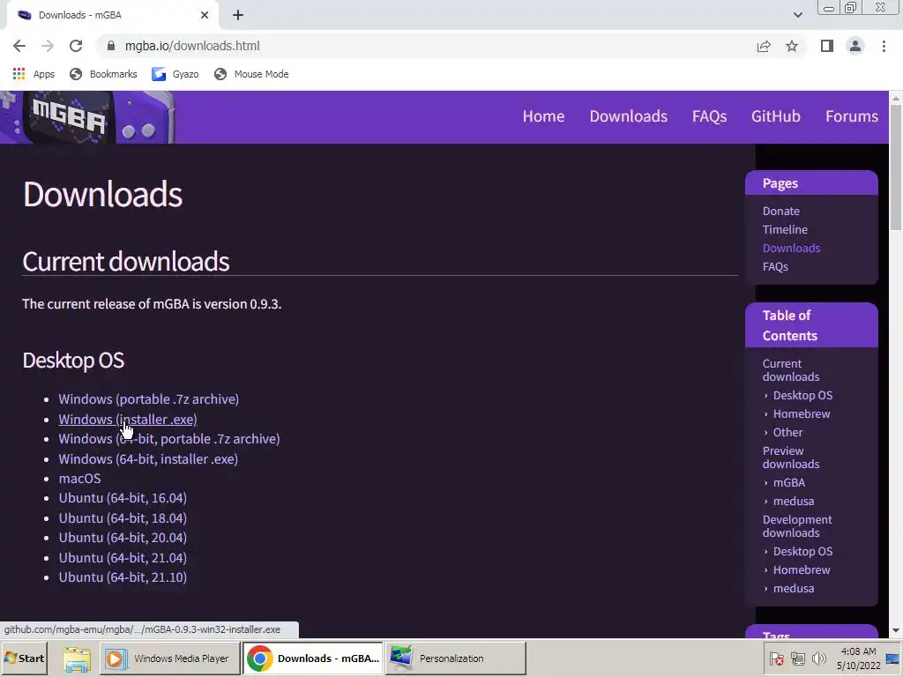Image resolution: width=903 pixels, height=677 pixels.
Task: Download Windows installer .exe
Action: (x=128, y=419)
